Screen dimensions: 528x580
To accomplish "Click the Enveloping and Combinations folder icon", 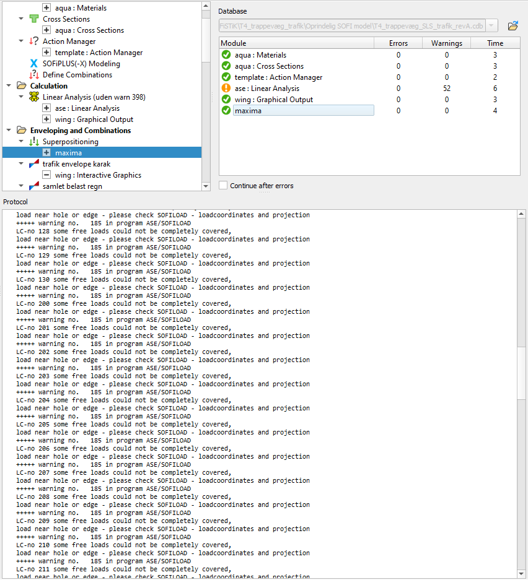I will pyautogui.click(x=22, y=130).
